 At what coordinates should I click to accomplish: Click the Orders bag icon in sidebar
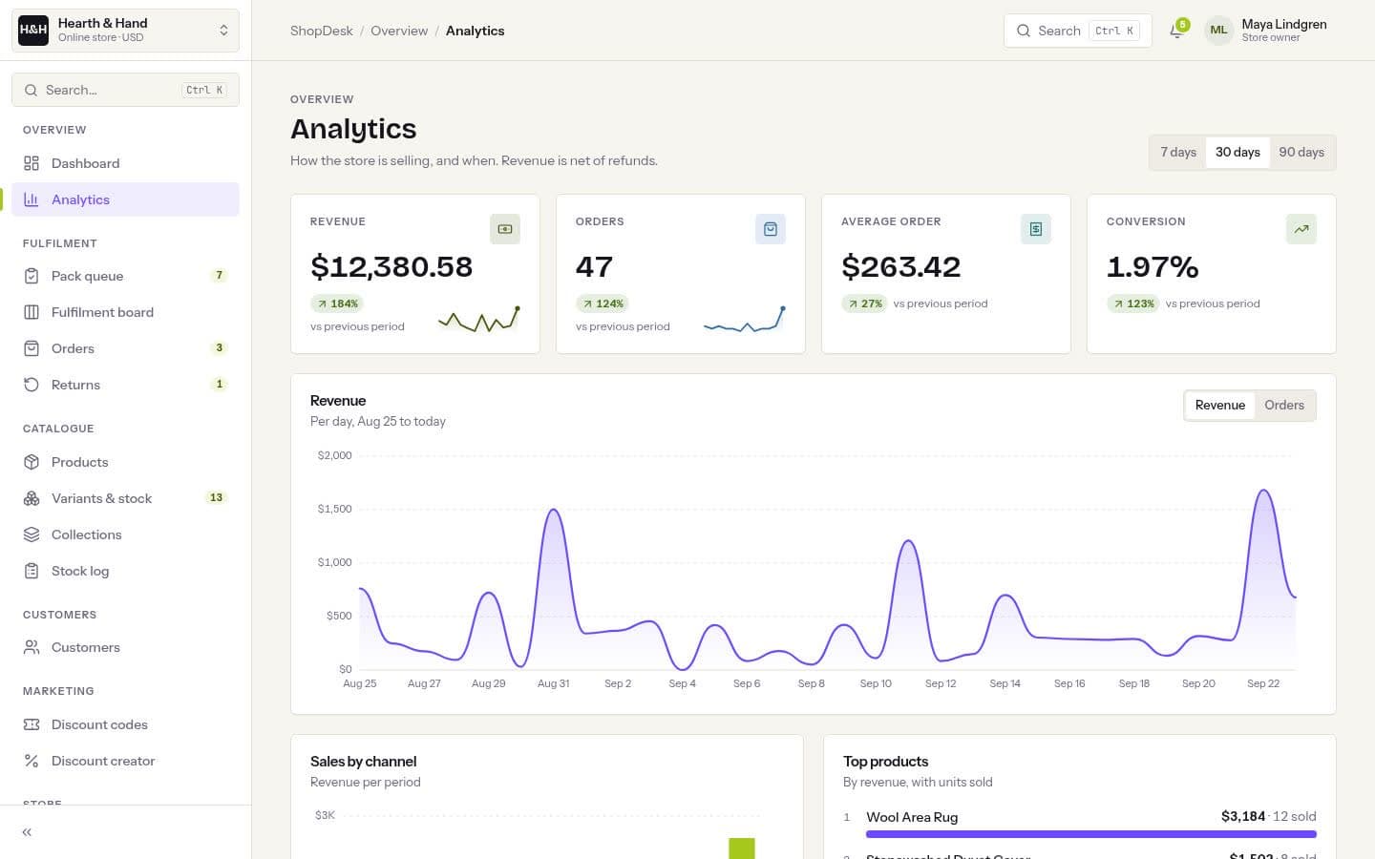click(32, 348)
